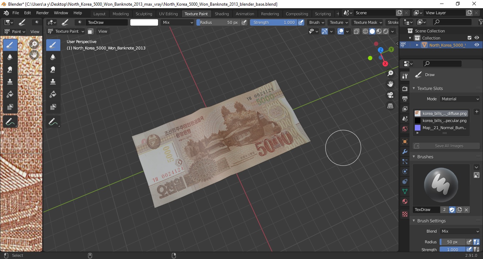This screenshot has width=483, height=259.
Task: Select the Smear tool in 3D viewport toolbar
Action: coord(53,69)
